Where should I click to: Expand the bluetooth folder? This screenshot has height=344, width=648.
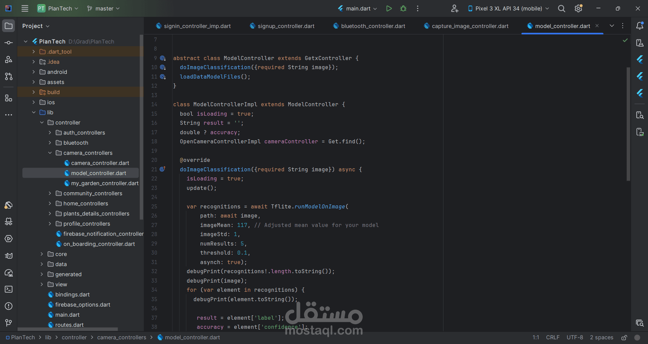click(x=50, y=143)
